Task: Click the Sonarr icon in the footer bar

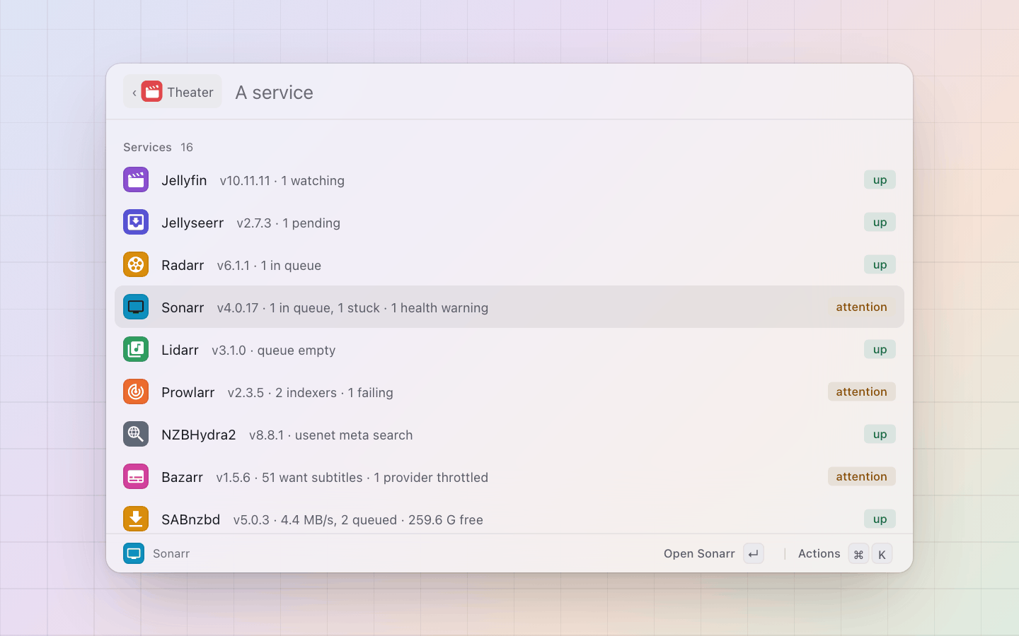Action: (134, 553)
